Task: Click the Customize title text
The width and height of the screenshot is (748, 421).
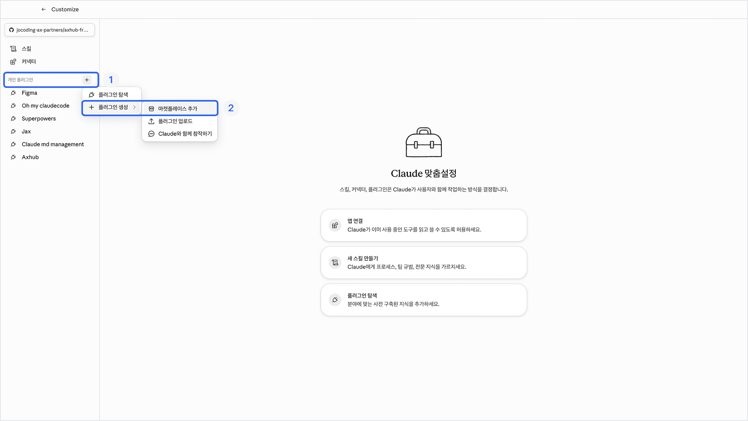Action: [x=65, y=9]
